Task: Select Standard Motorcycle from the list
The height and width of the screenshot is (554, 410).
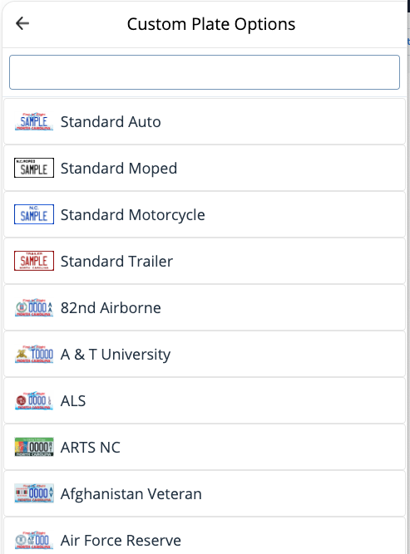Action: 205,214
